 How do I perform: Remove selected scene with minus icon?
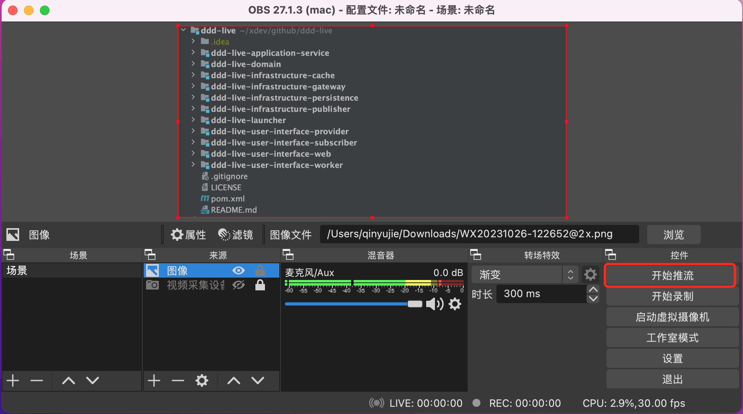37,380
